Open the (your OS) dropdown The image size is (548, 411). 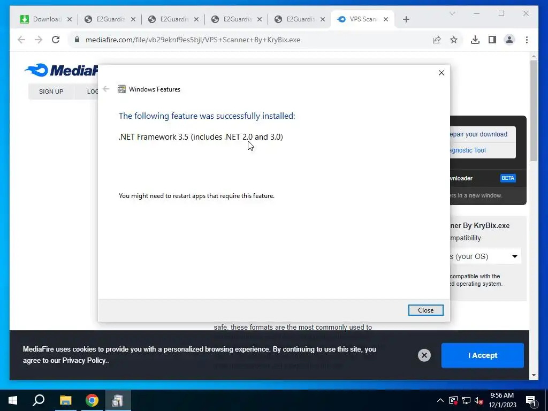coord(485,256)
